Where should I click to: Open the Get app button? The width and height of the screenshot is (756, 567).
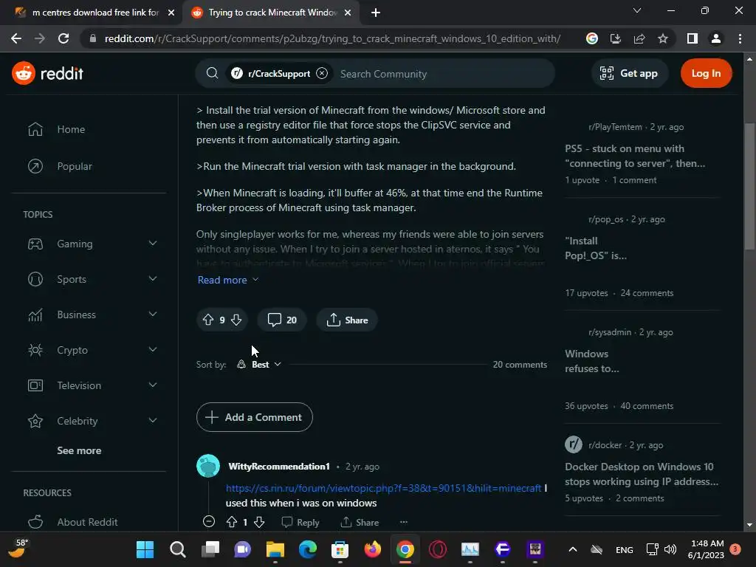coord(629,73)
